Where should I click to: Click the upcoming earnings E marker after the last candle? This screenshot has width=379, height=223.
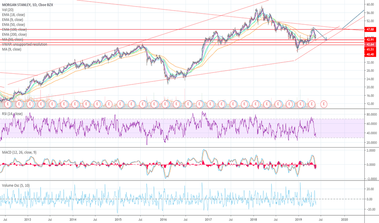tap(324, 104)
